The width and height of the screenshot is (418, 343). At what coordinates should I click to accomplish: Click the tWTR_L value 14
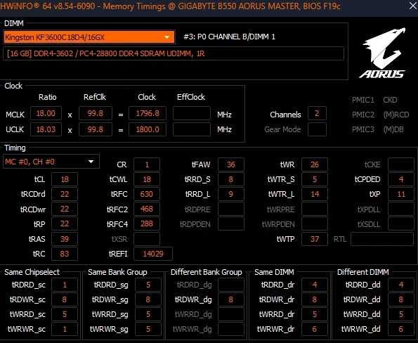pos(315,194)
